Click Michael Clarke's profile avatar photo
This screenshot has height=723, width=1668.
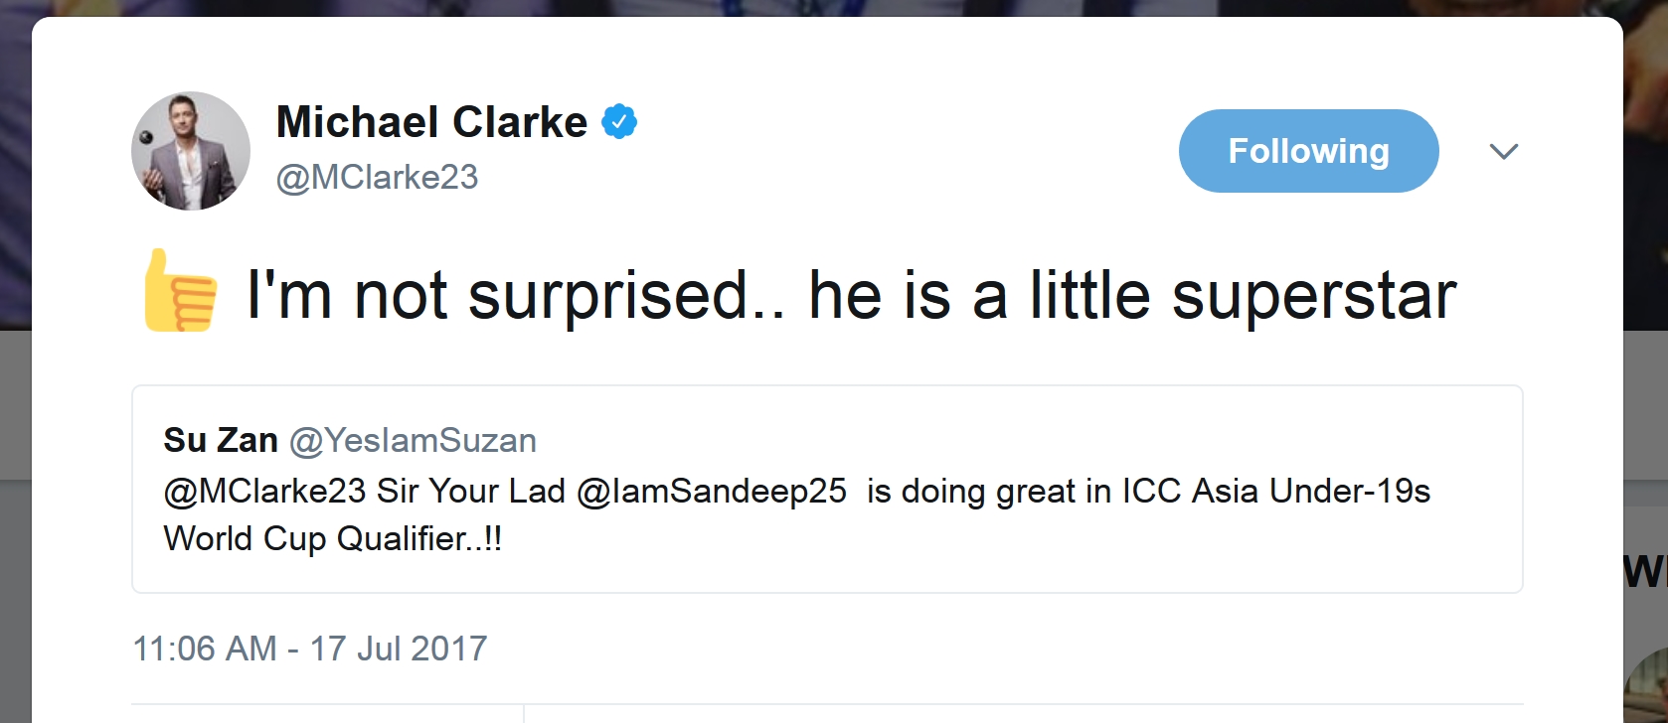point(191,151)
